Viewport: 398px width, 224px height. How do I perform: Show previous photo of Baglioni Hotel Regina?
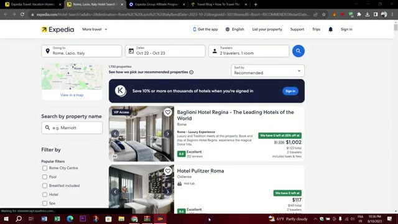click(115, 134)
